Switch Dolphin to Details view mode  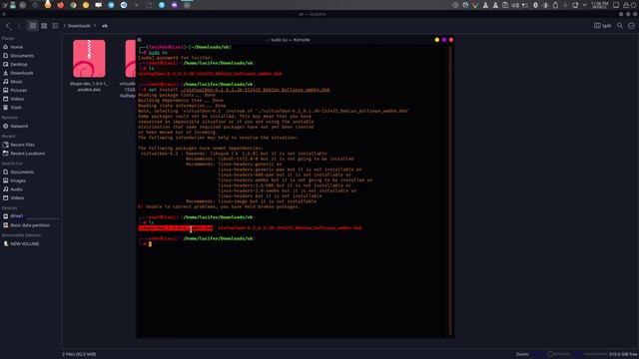click(56, 26)
